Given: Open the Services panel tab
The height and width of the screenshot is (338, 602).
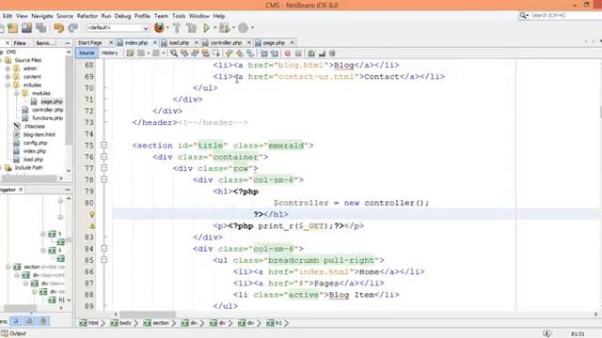Looking at the screenshot, I should coord(44,43).
